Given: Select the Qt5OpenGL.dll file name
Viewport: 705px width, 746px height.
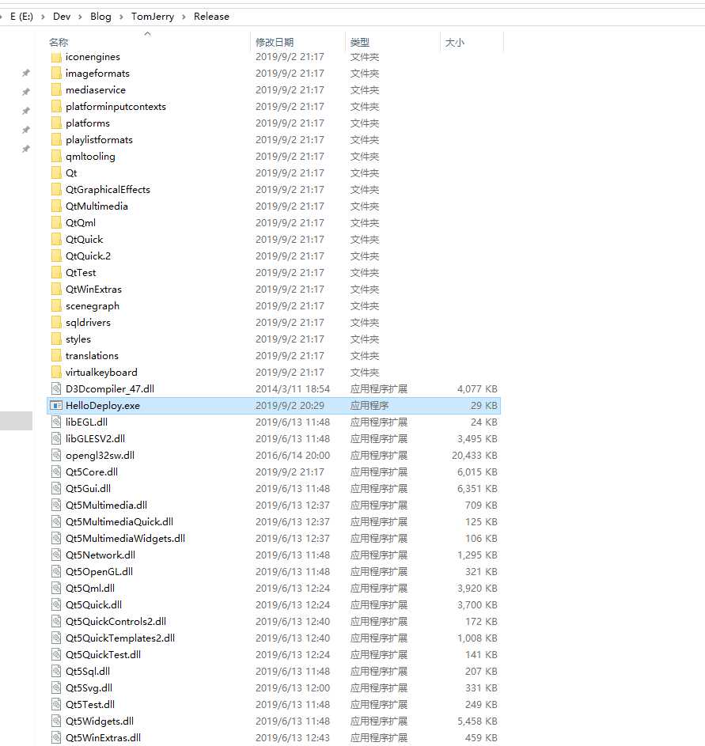Looking at the screenshot, I should coord(99,572).
